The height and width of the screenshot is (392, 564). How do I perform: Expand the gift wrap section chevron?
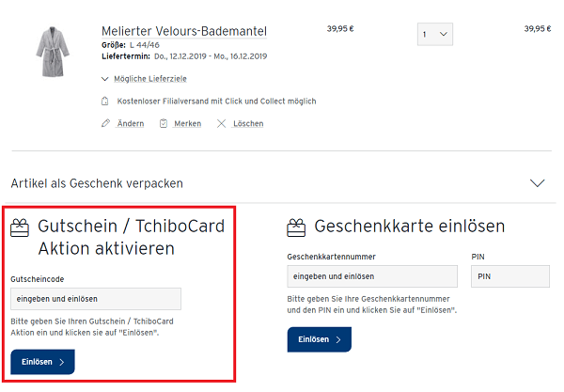[x=538, y=182]
